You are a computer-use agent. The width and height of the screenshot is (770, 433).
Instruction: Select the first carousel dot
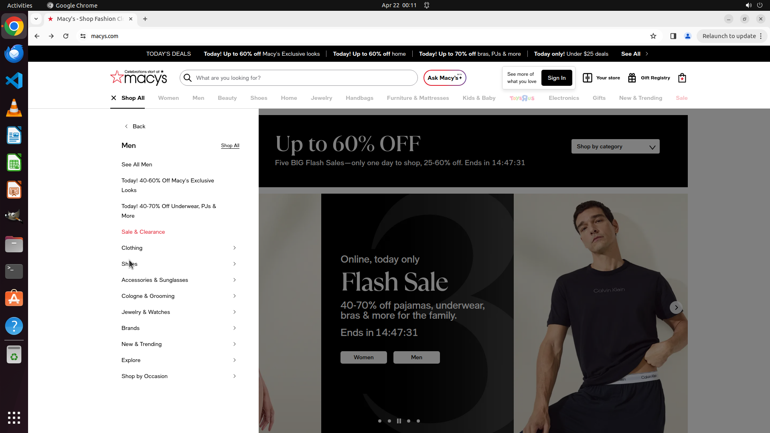tap(380, 421)
